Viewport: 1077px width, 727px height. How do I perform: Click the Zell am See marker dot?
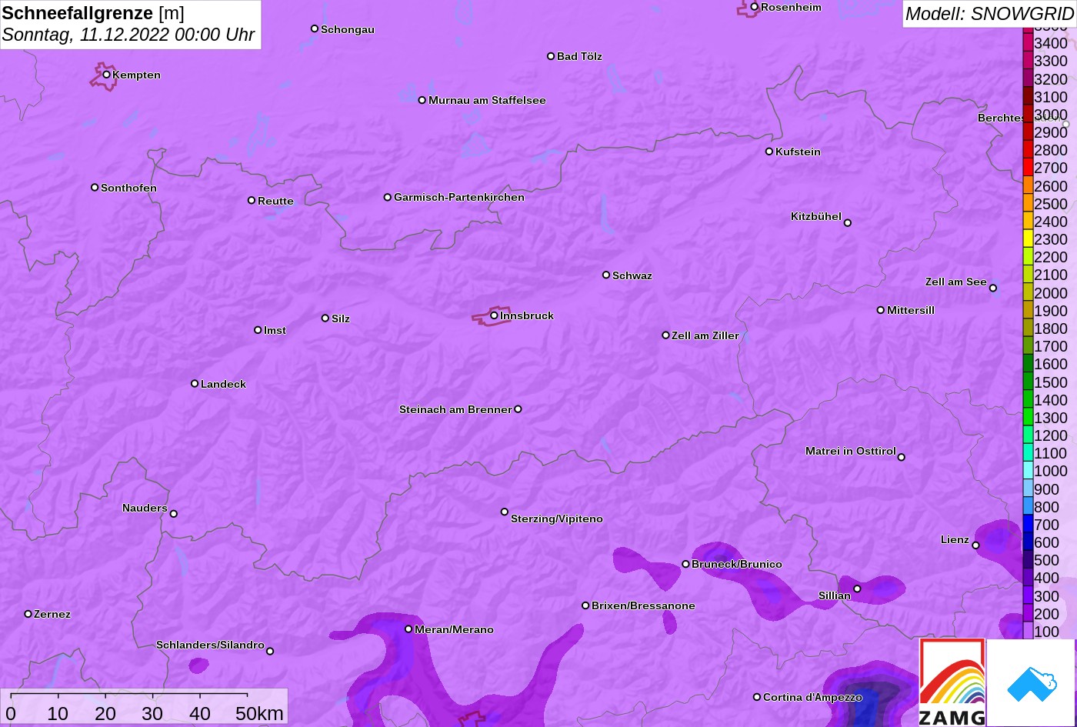coord(993,288)
